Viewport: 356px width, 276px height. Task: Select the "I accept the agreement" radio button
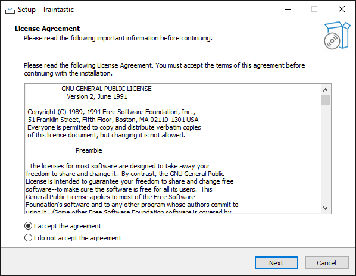[28, 226]
